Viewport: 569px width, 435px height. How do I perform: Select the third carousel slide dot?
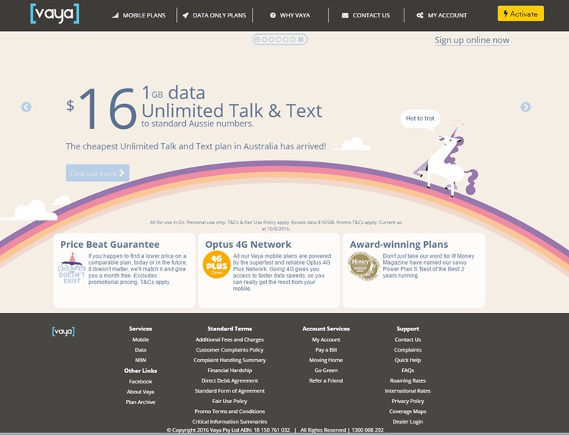pos(272,39)
